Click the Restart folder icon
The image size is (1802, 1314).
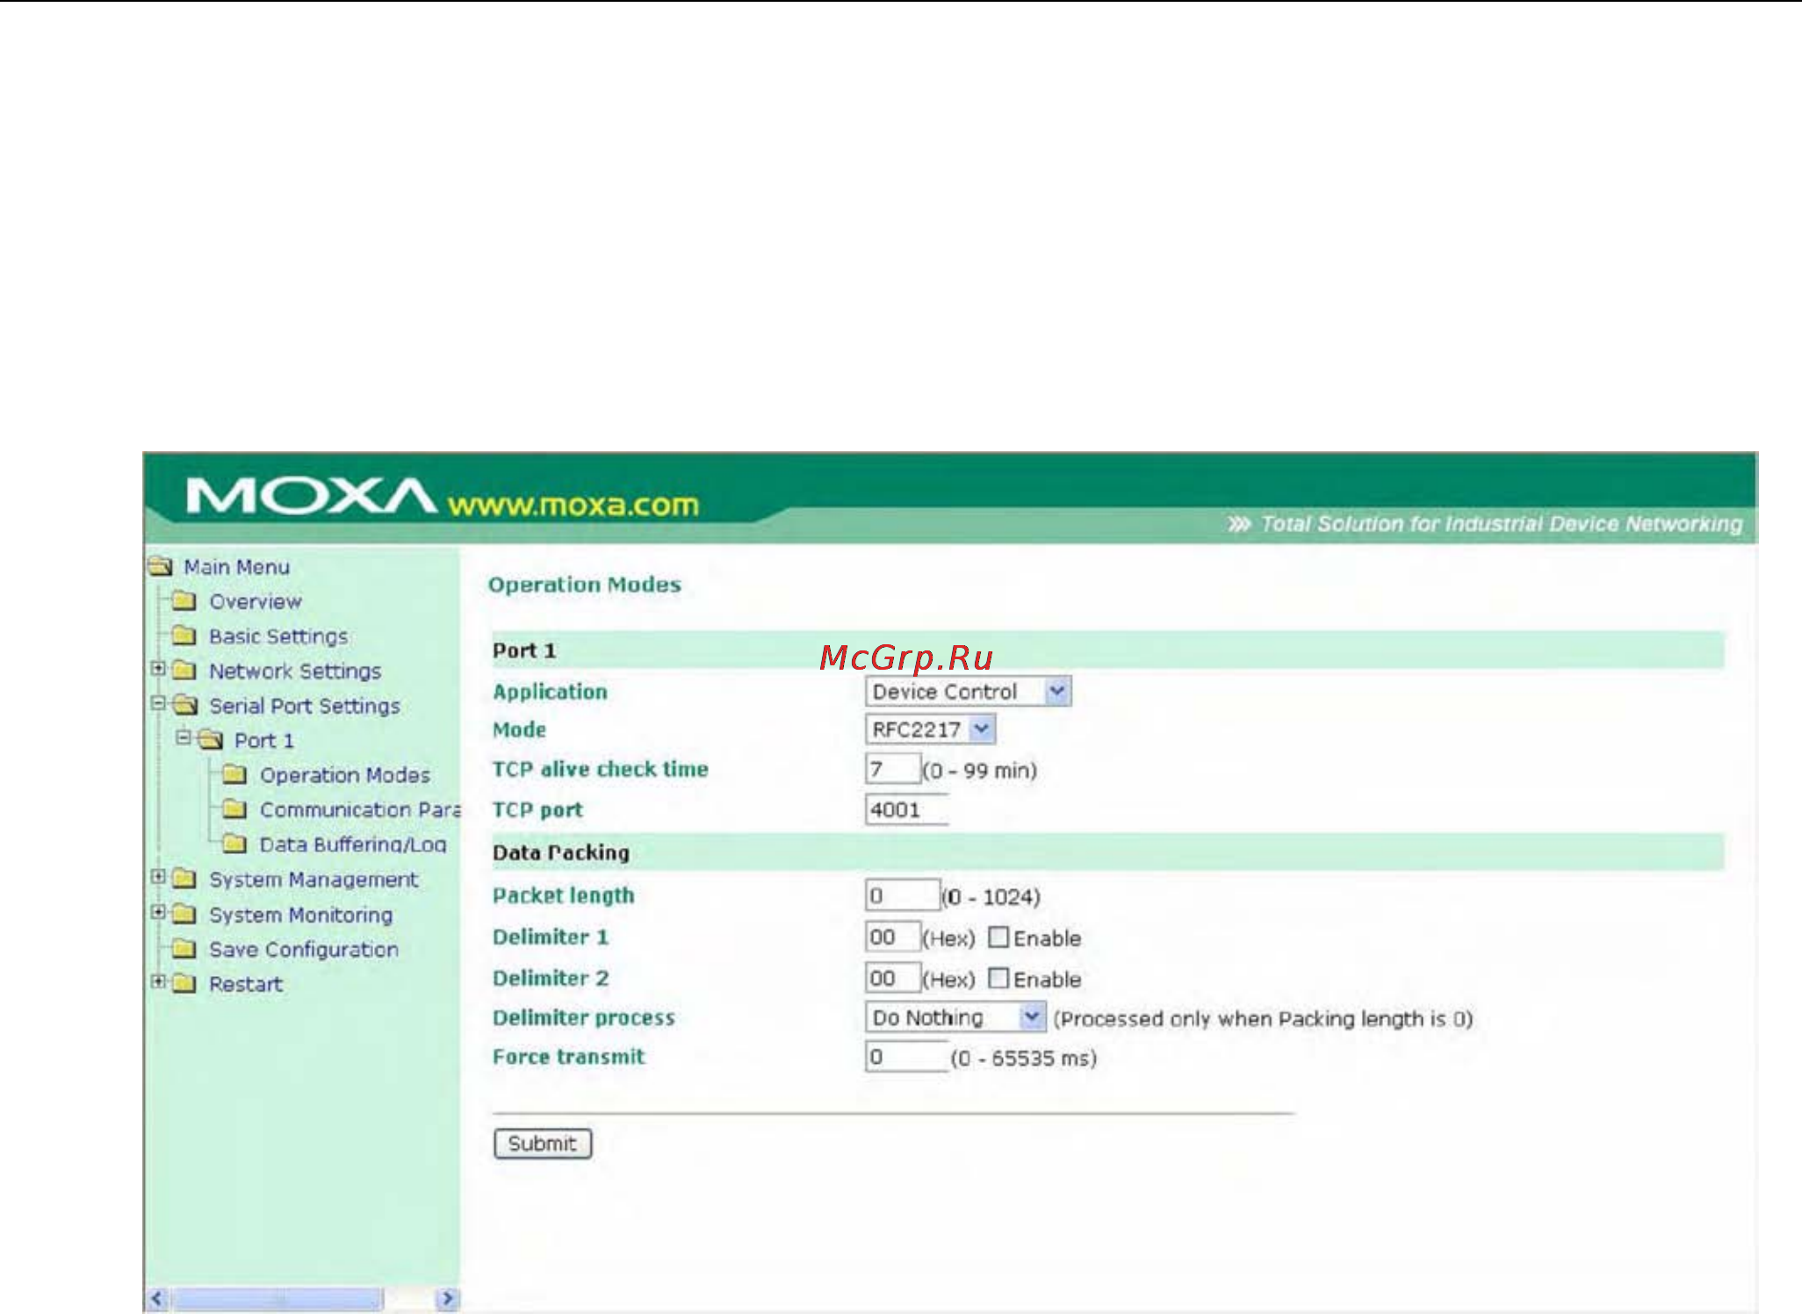pos(184,983)
